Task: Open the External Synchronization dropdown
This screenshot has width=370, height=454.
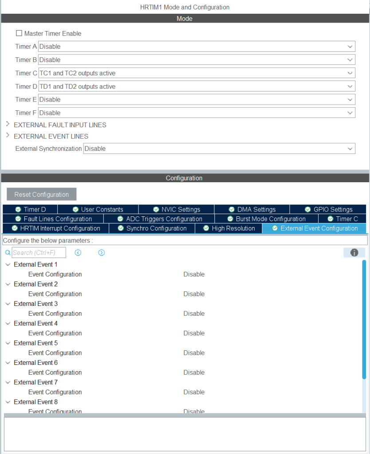Action: pos(219,149)
